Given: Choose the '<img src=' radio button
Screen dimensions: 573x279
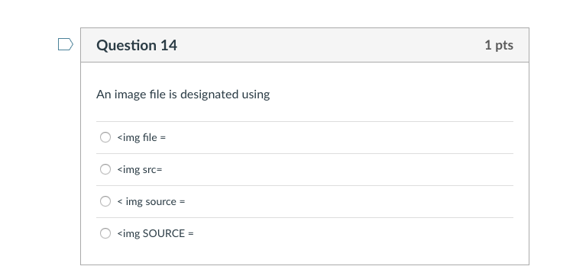Looking at the screenshot, I should tap(105, 169).
